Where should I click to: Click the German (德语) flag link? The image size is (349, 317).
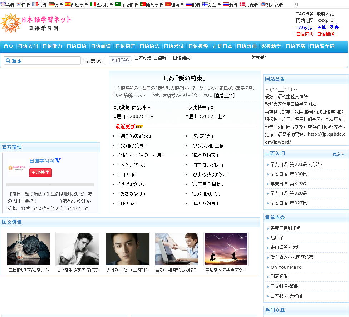56,4
